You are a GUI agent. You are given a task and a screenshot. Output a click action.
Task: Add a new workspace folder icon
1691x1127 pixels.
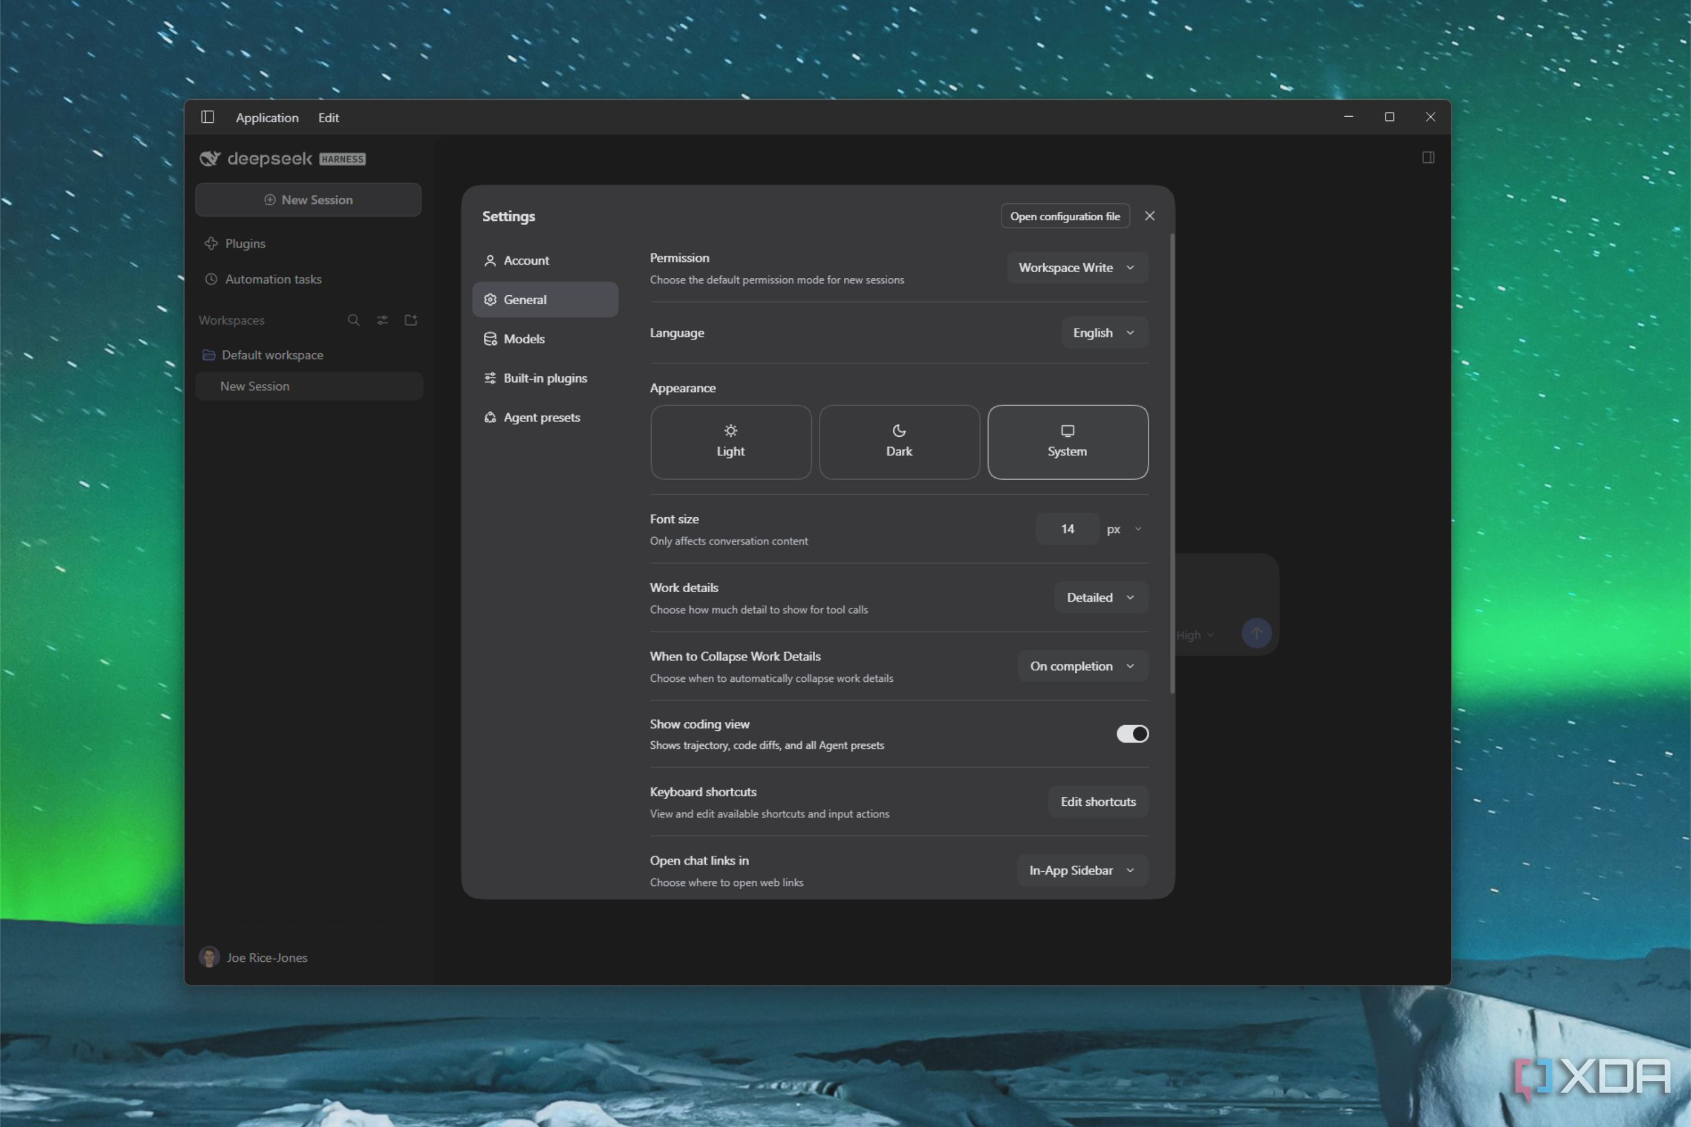(411, 320)
